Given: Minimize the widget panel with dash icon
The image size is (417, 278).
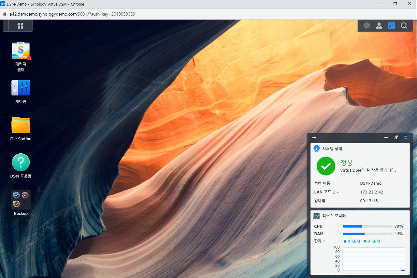Looking at the screenshot, I should tap(386, 137).
